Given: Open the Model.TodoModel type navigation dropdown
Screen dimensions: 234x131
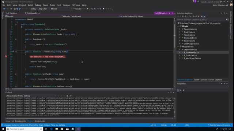Looking at the screenshot, I should (90, 16).
